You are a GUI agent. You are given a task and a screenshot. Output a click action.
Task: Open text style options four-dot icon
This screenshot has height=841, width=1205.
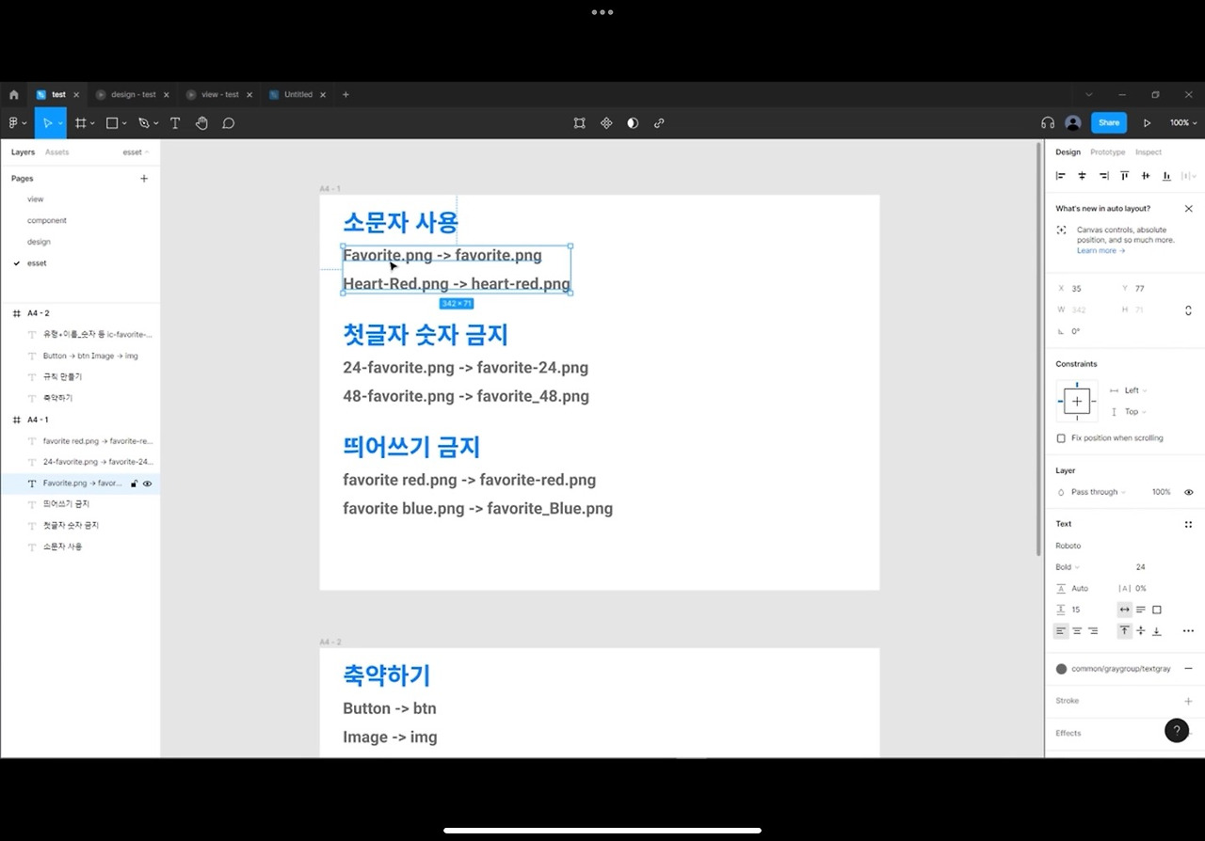[1188, 524]
